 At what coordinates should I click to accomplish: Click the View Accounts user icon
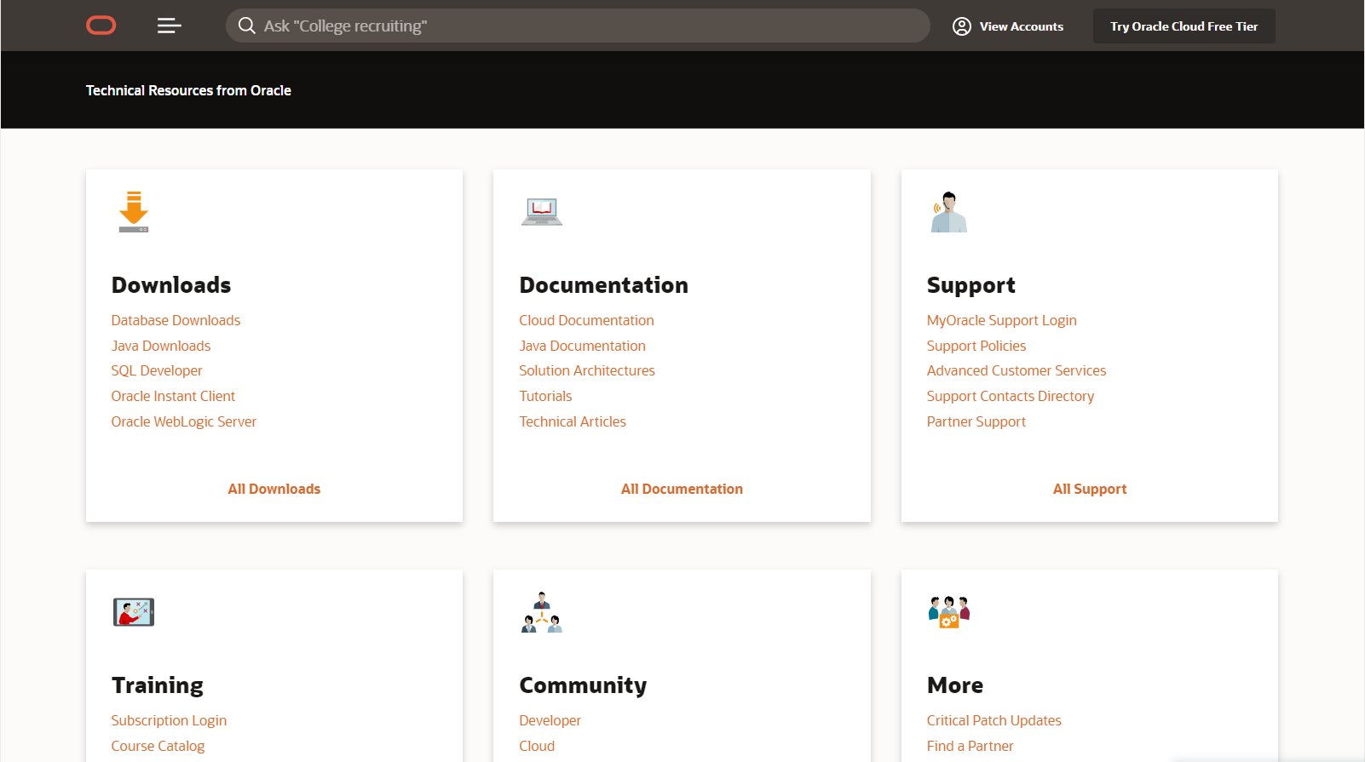pyautogui.click(x=962, y=26)
